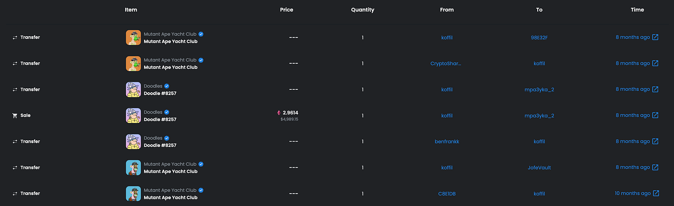Viewport: 674px width, 206px height.
Task: Open blue-background Mutant Ape thumbnail in last row
Action: (x=133, y=194)
